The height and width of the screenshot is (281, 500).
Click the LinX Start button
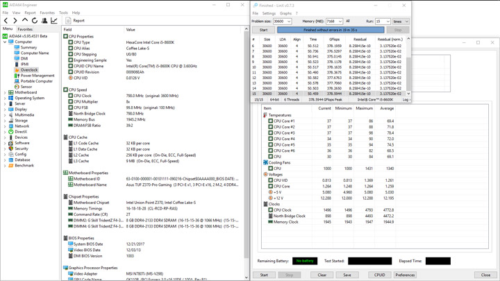pos(263,30)
